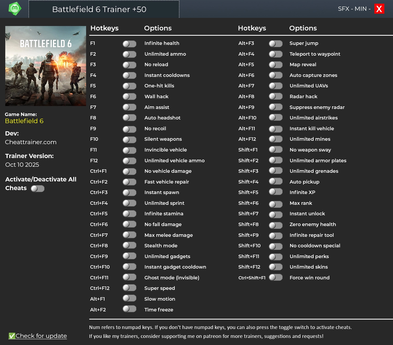Viewport: 393px width, 345px height.
Task: Click the Battlefield 6 cover art
Action: click(x=46, y=66)
